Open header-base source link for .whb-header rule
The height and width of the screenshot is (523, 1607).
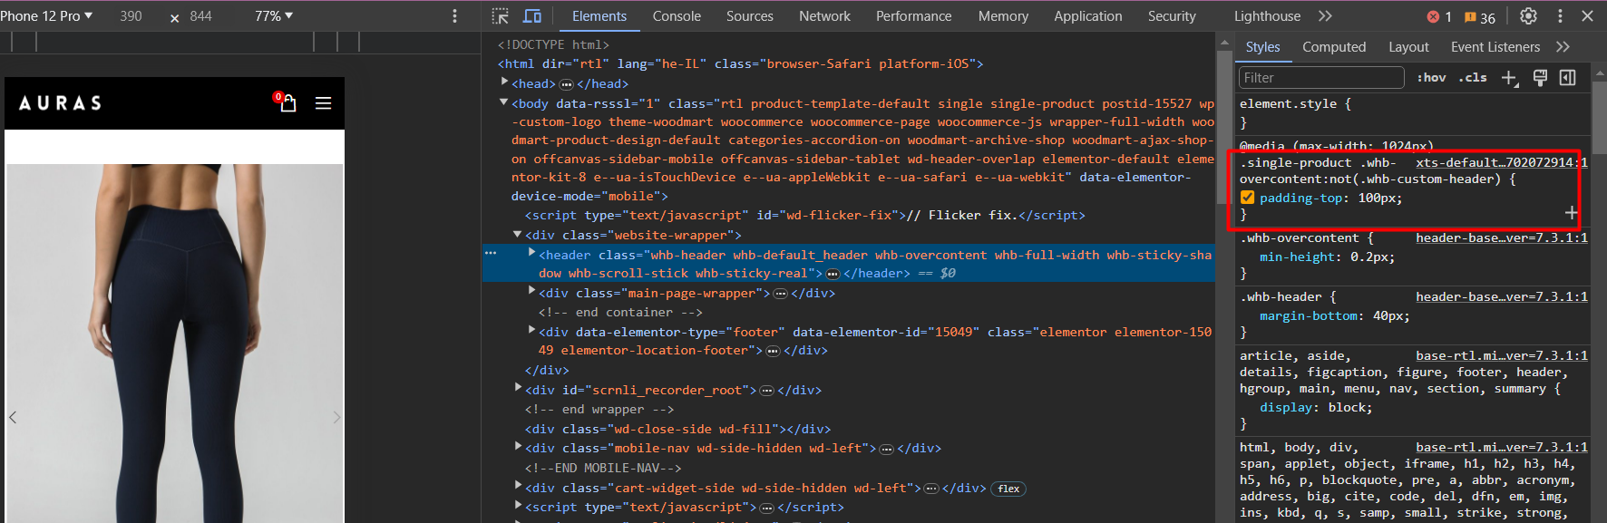click(x=1502, y=296)
